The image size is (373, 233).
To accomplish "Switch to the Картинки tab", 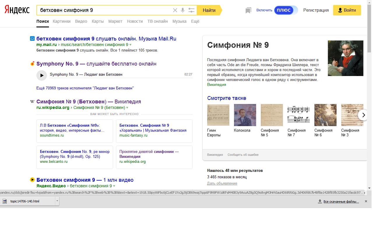I will (61, 21).
